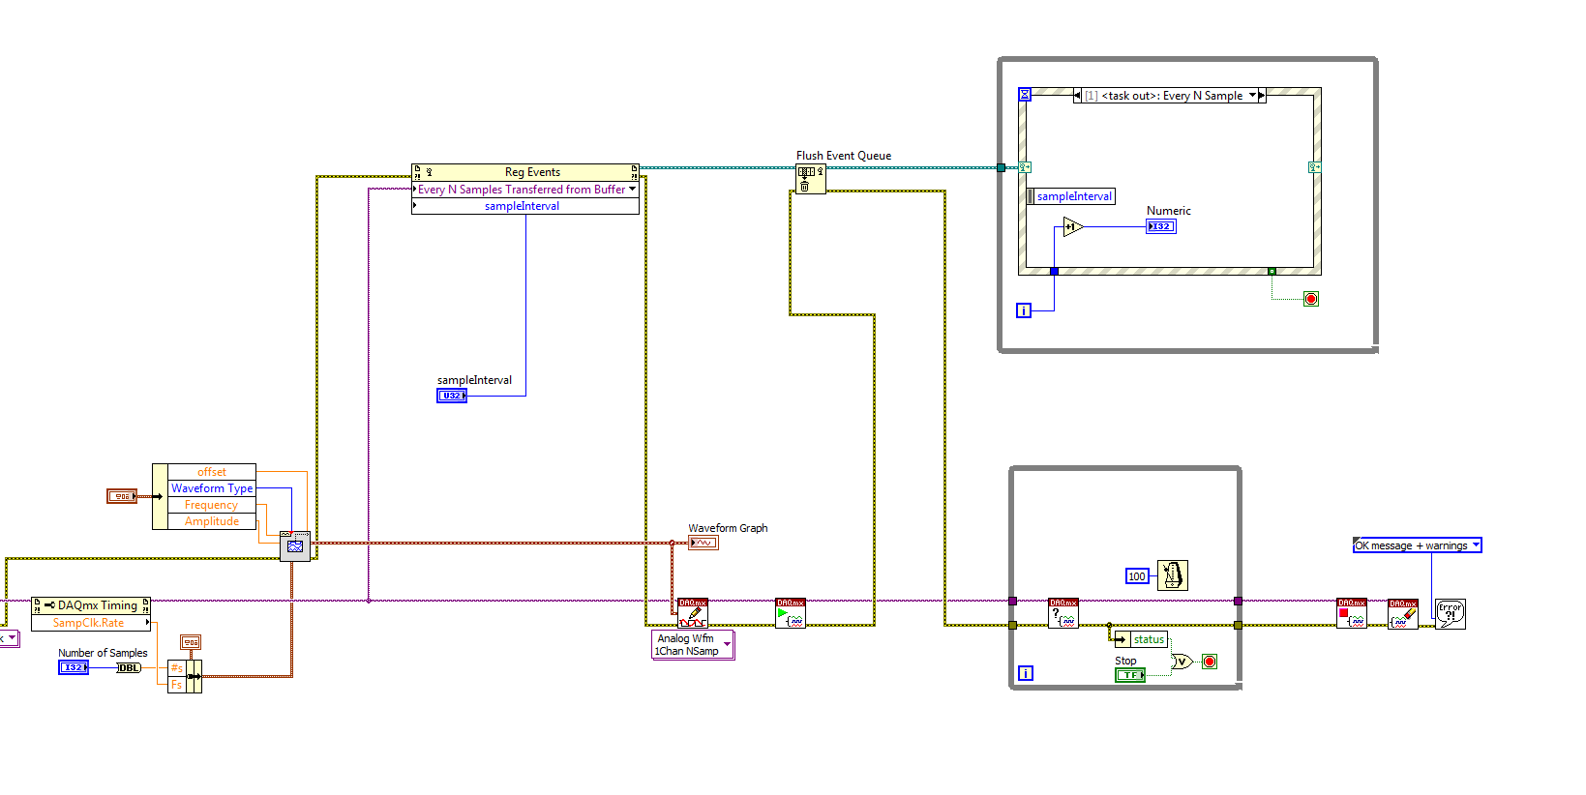Click the DBL conversion node
This screenshot has height=795, width=1586.
point(129,667)
